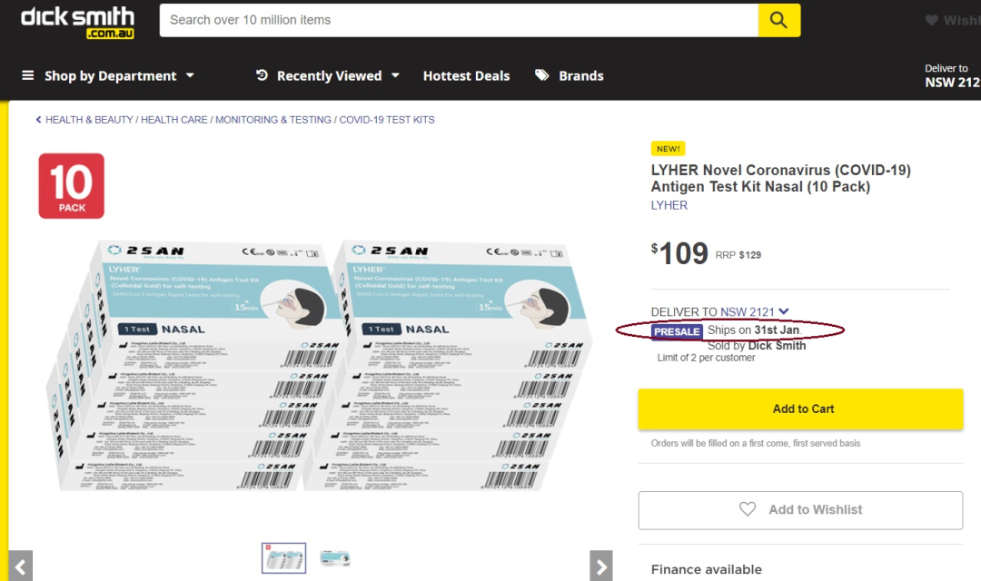Click the yellow search magnifier button
Image resolution: width=981 pixels, height=581 pixels.
(779, 20)
